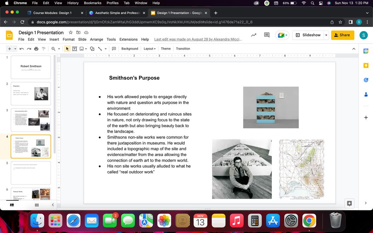Open the zoom level dropdown arrow

coord(59,49)
